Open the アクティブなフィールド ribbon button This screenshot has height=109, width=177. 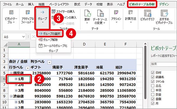point(27,17)
